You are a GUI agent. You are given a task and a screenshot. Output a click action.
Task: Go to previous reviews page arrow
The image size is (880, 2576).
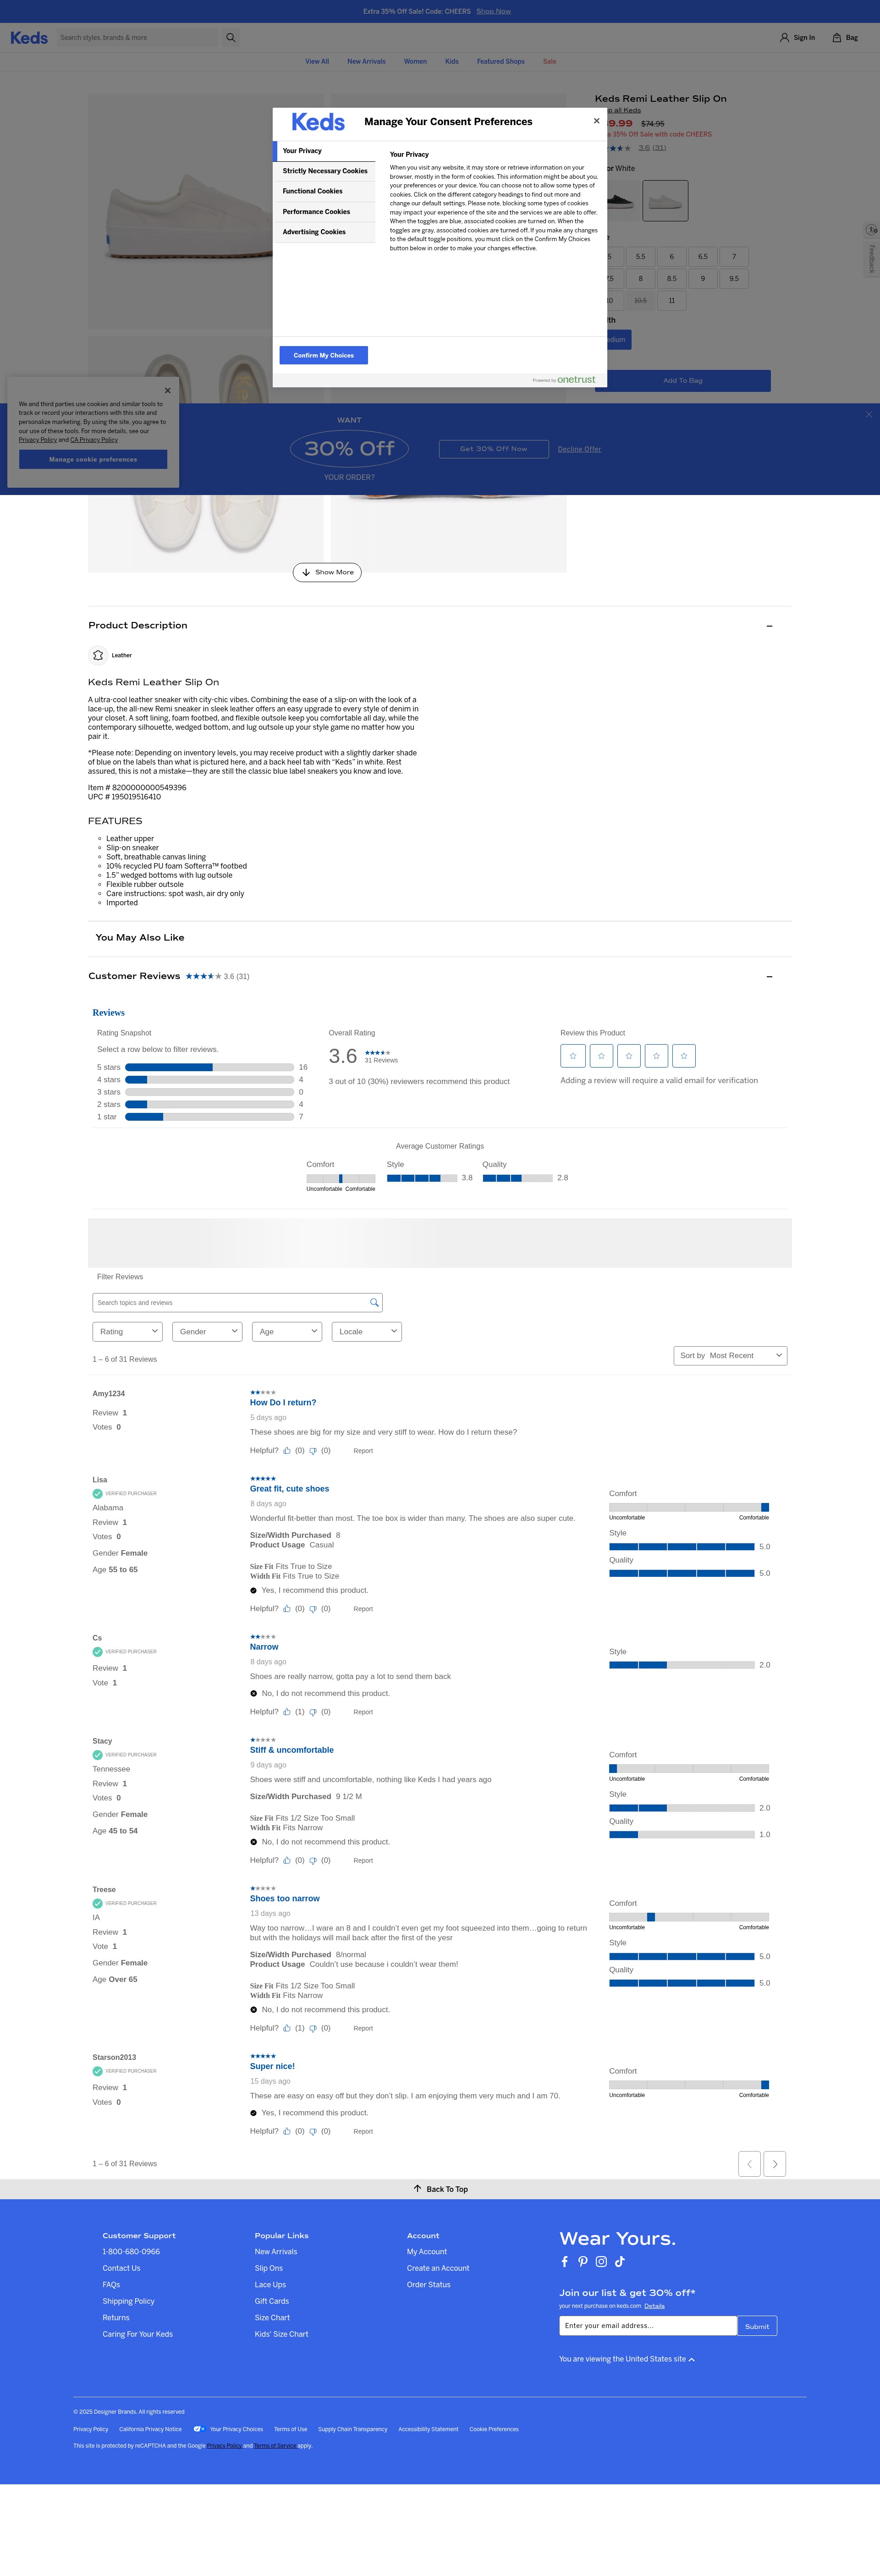tap(749, 2164)
